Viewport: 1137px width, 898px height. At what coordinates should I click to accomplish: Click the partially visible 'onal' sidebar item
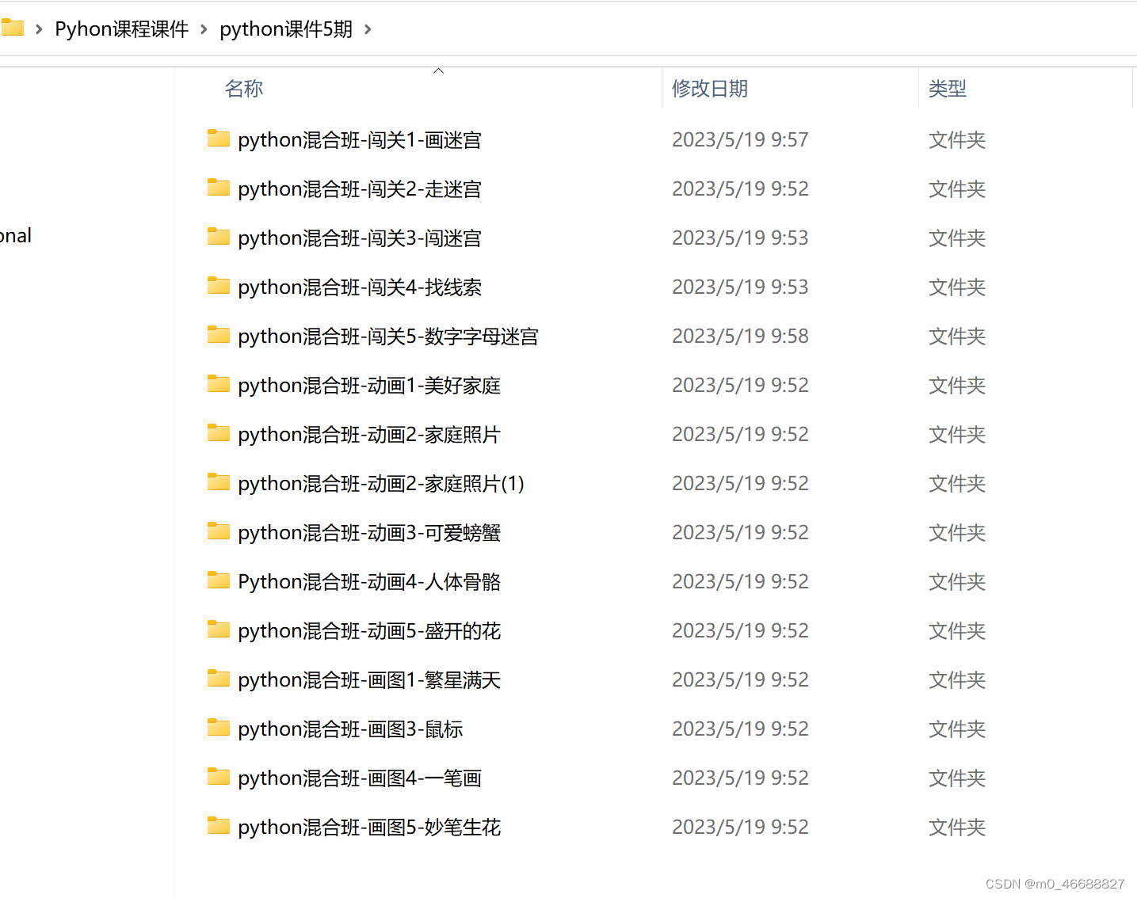coord(15,236)
